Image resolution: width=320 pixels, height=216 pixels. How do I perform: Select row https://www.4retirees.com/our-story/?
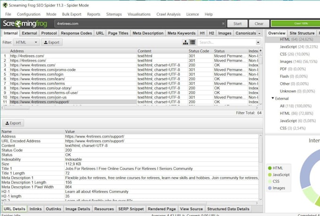coord(130,88)
